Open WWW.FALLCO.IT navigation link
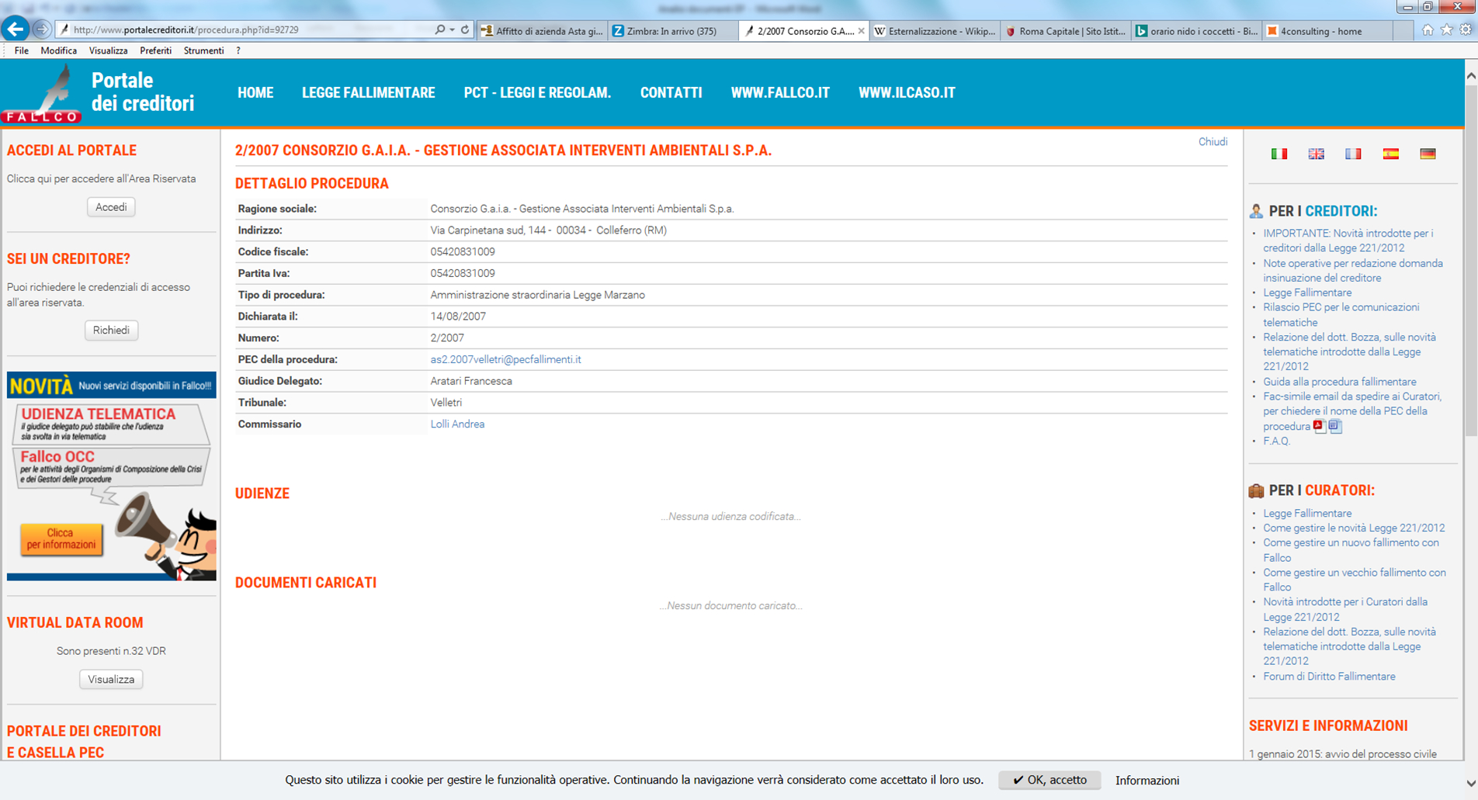Viewport: 1478px width, 800px height. 780,92
